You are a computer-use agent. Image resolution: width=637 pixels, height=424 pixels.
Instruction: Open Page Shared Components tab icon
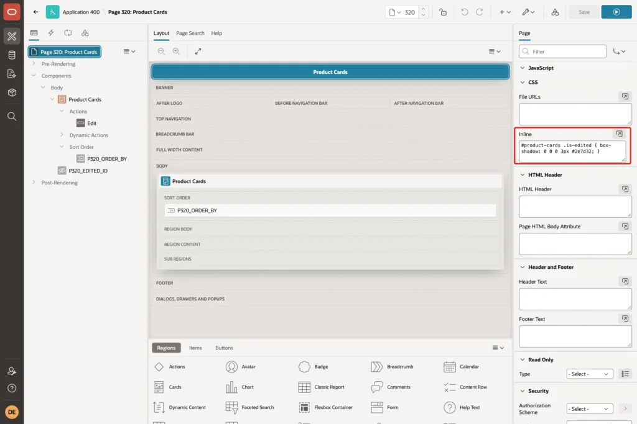tap(85, 33)
